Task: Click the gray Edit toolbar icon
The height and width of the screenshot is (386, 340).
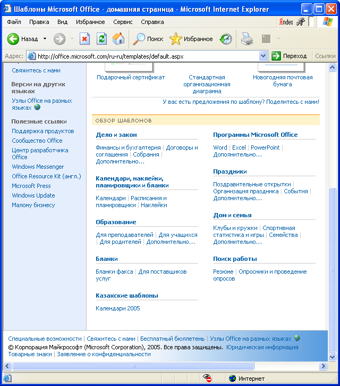Action: click(x=266, y=39)
